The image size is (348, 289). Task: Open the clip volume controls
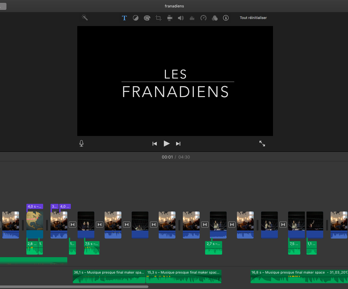[x=181, y=18]
